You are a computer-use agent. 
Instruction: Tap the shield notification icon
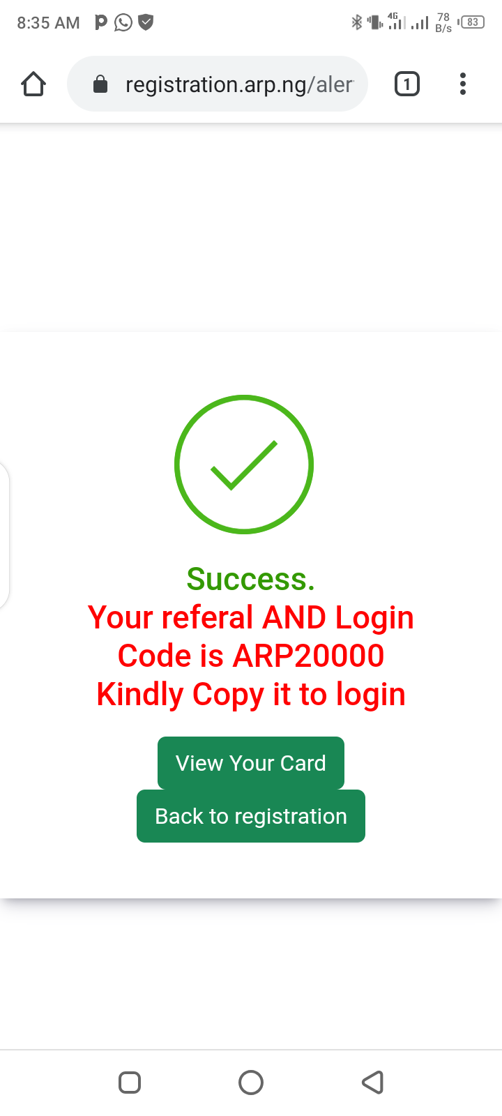coord(146,22)
